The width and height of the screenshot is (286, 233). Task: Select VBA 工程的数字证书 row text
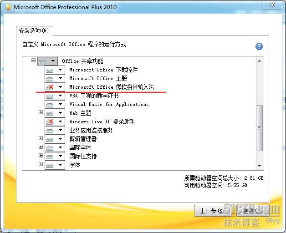point(94,96)
